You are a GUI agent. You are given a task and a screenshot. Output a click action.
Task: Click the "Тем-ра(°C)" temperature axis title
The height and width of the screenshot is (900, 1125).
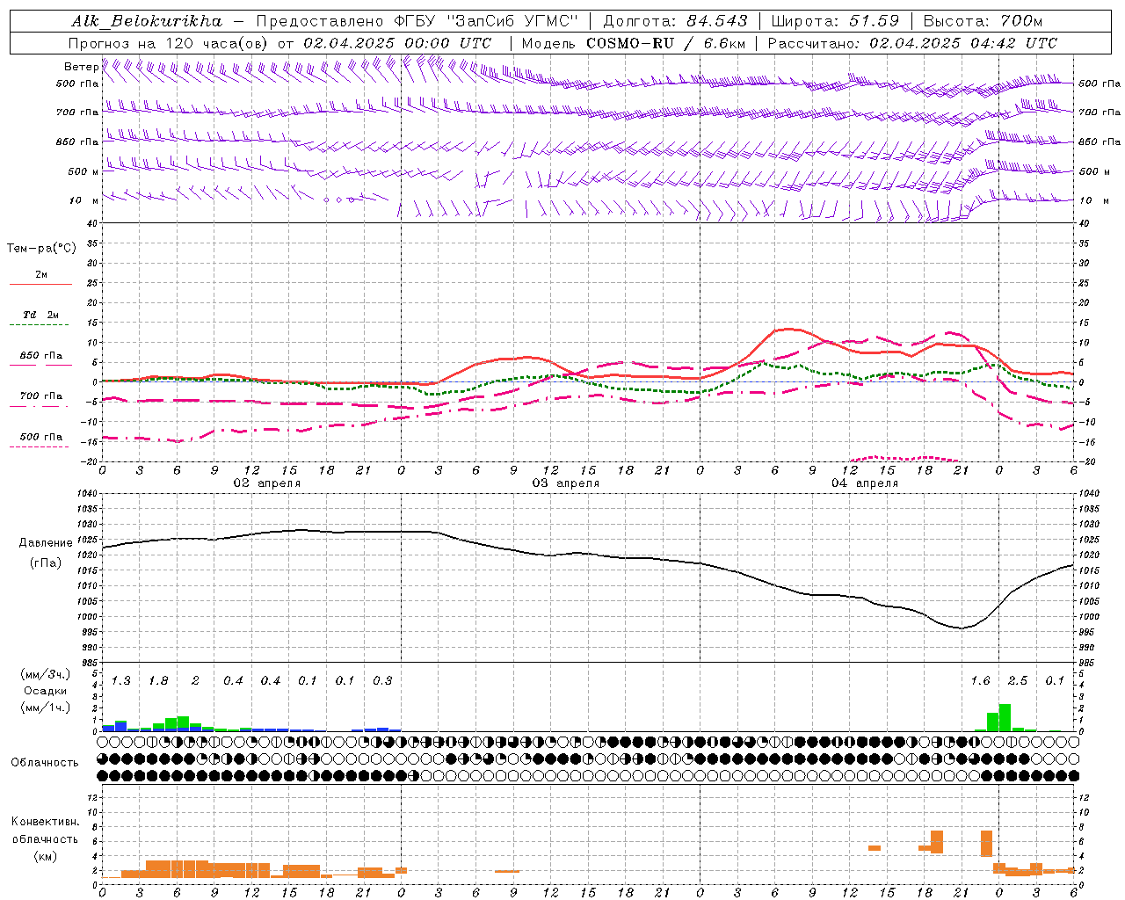41,249
